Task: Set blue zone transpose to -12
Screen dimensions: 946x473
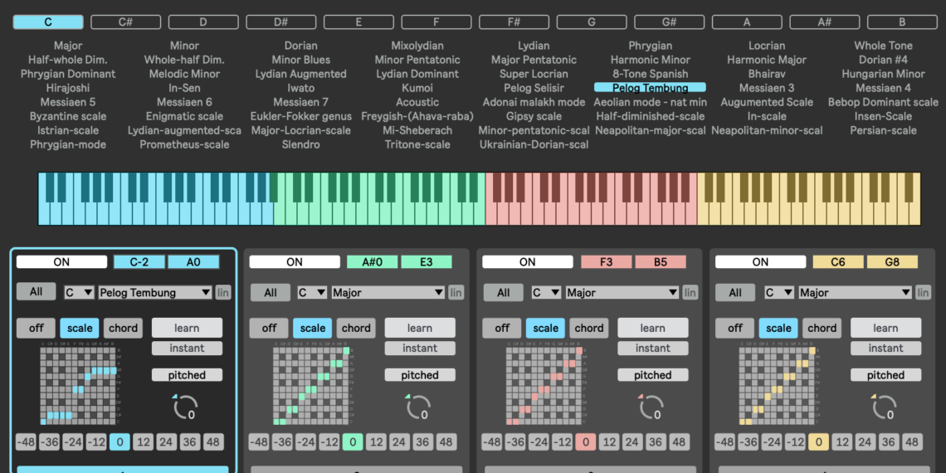Action: [x=96, y=442]
